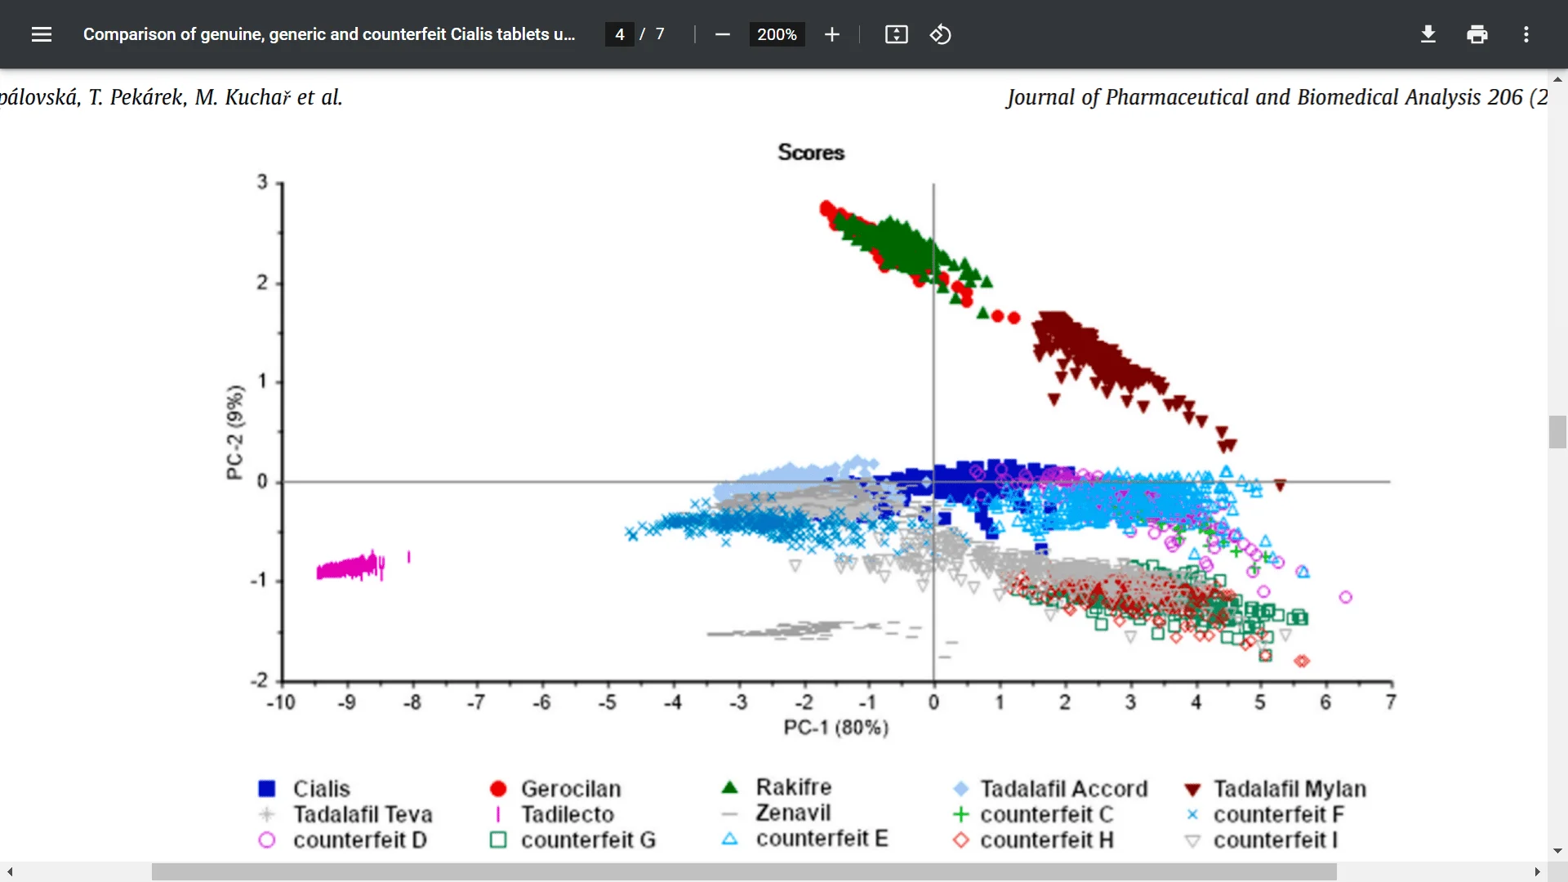Click the "counterfeit D" legend label
Viewport: 1568px width, 882px height.
coord(360,840)
